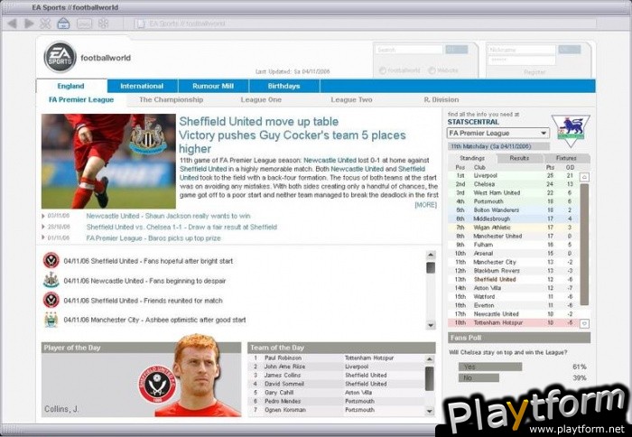Click Sheffield United badge in Player of the Day
Image resolution: width=632 pixels, height=437 pixels.
click(x=156, y=385)
